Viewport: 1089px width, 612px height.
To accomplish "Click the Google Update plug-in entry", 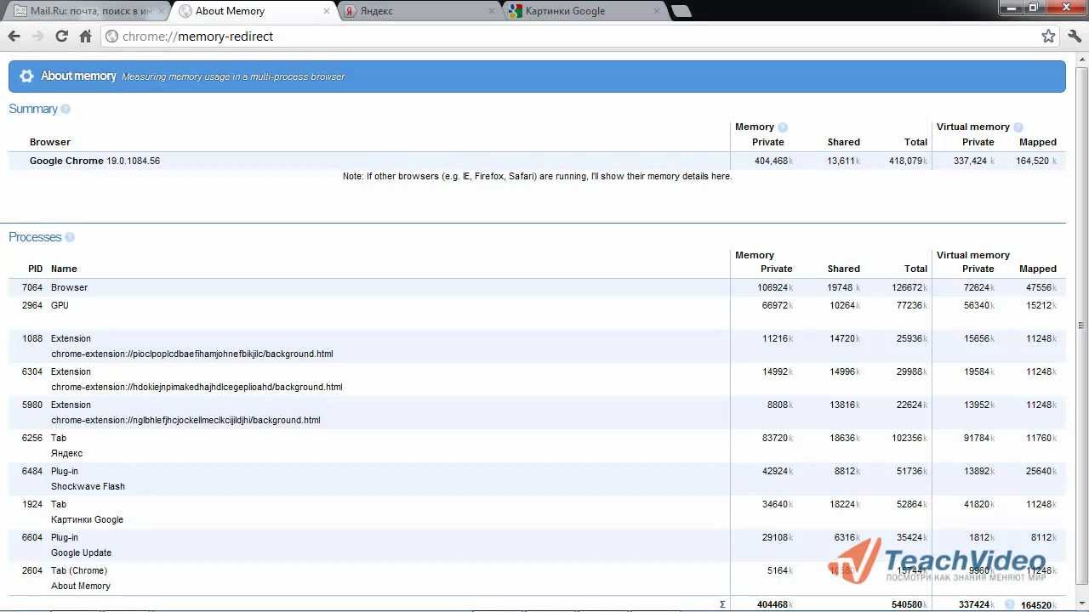I will pyautogui.click(x=81, y=552).
